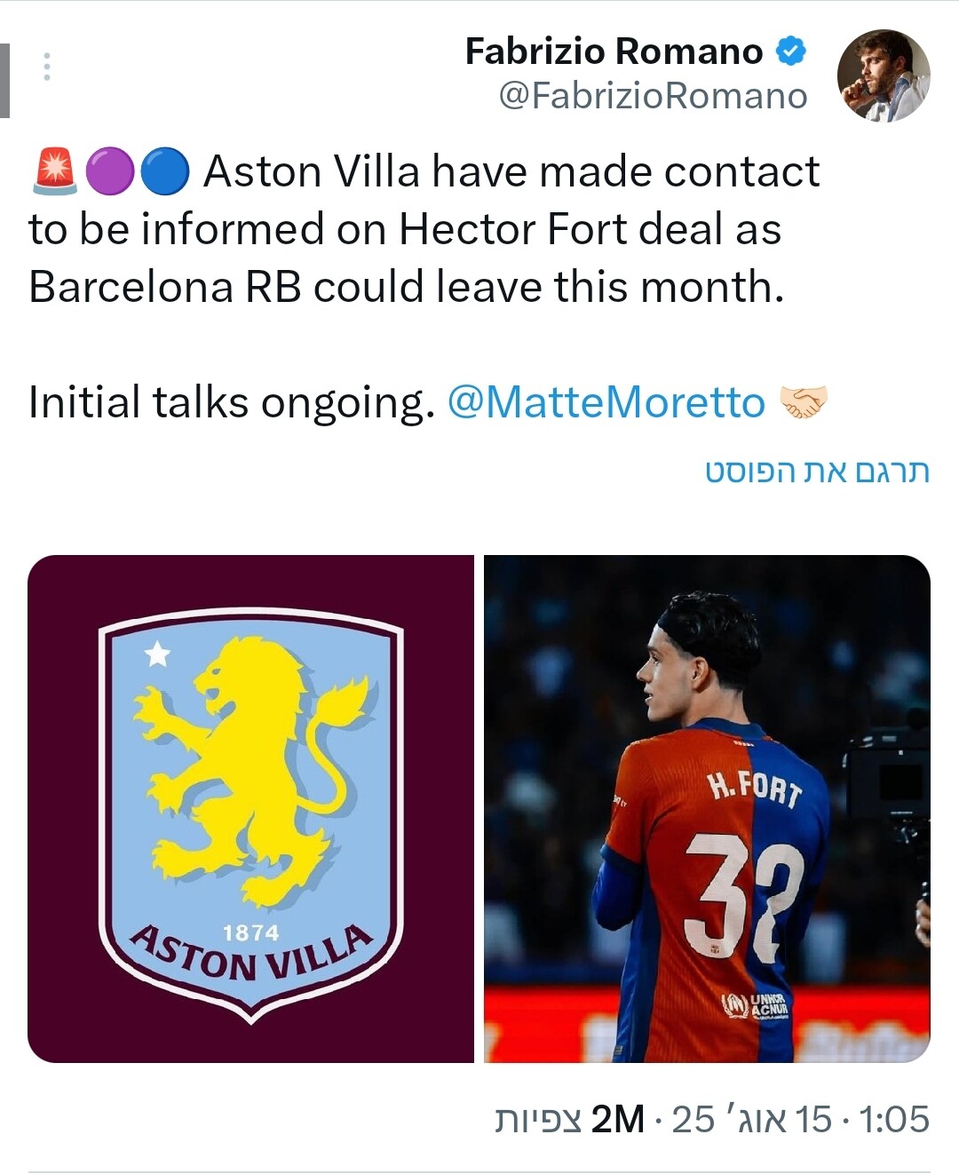The width and height of the screenshot is (959, 1174).
Task: Tap the post timestamp 1:05
Action: (x=894, y=1120)
